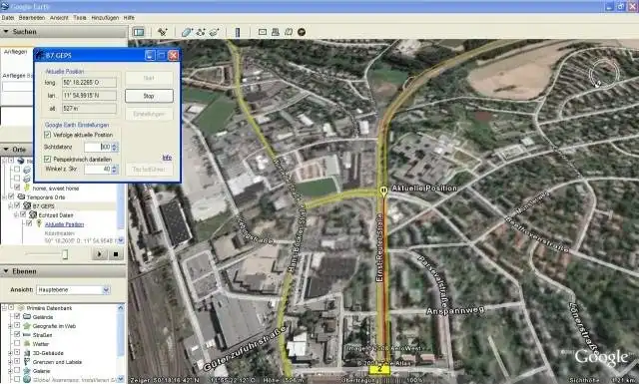
Task: Open the Ansicht menu
Action: point(59,18)
